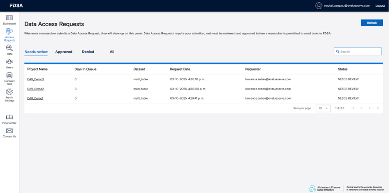Expand the items per page dropdown
Viewport: 389px width, 193px height.
(x=323, y=108)
